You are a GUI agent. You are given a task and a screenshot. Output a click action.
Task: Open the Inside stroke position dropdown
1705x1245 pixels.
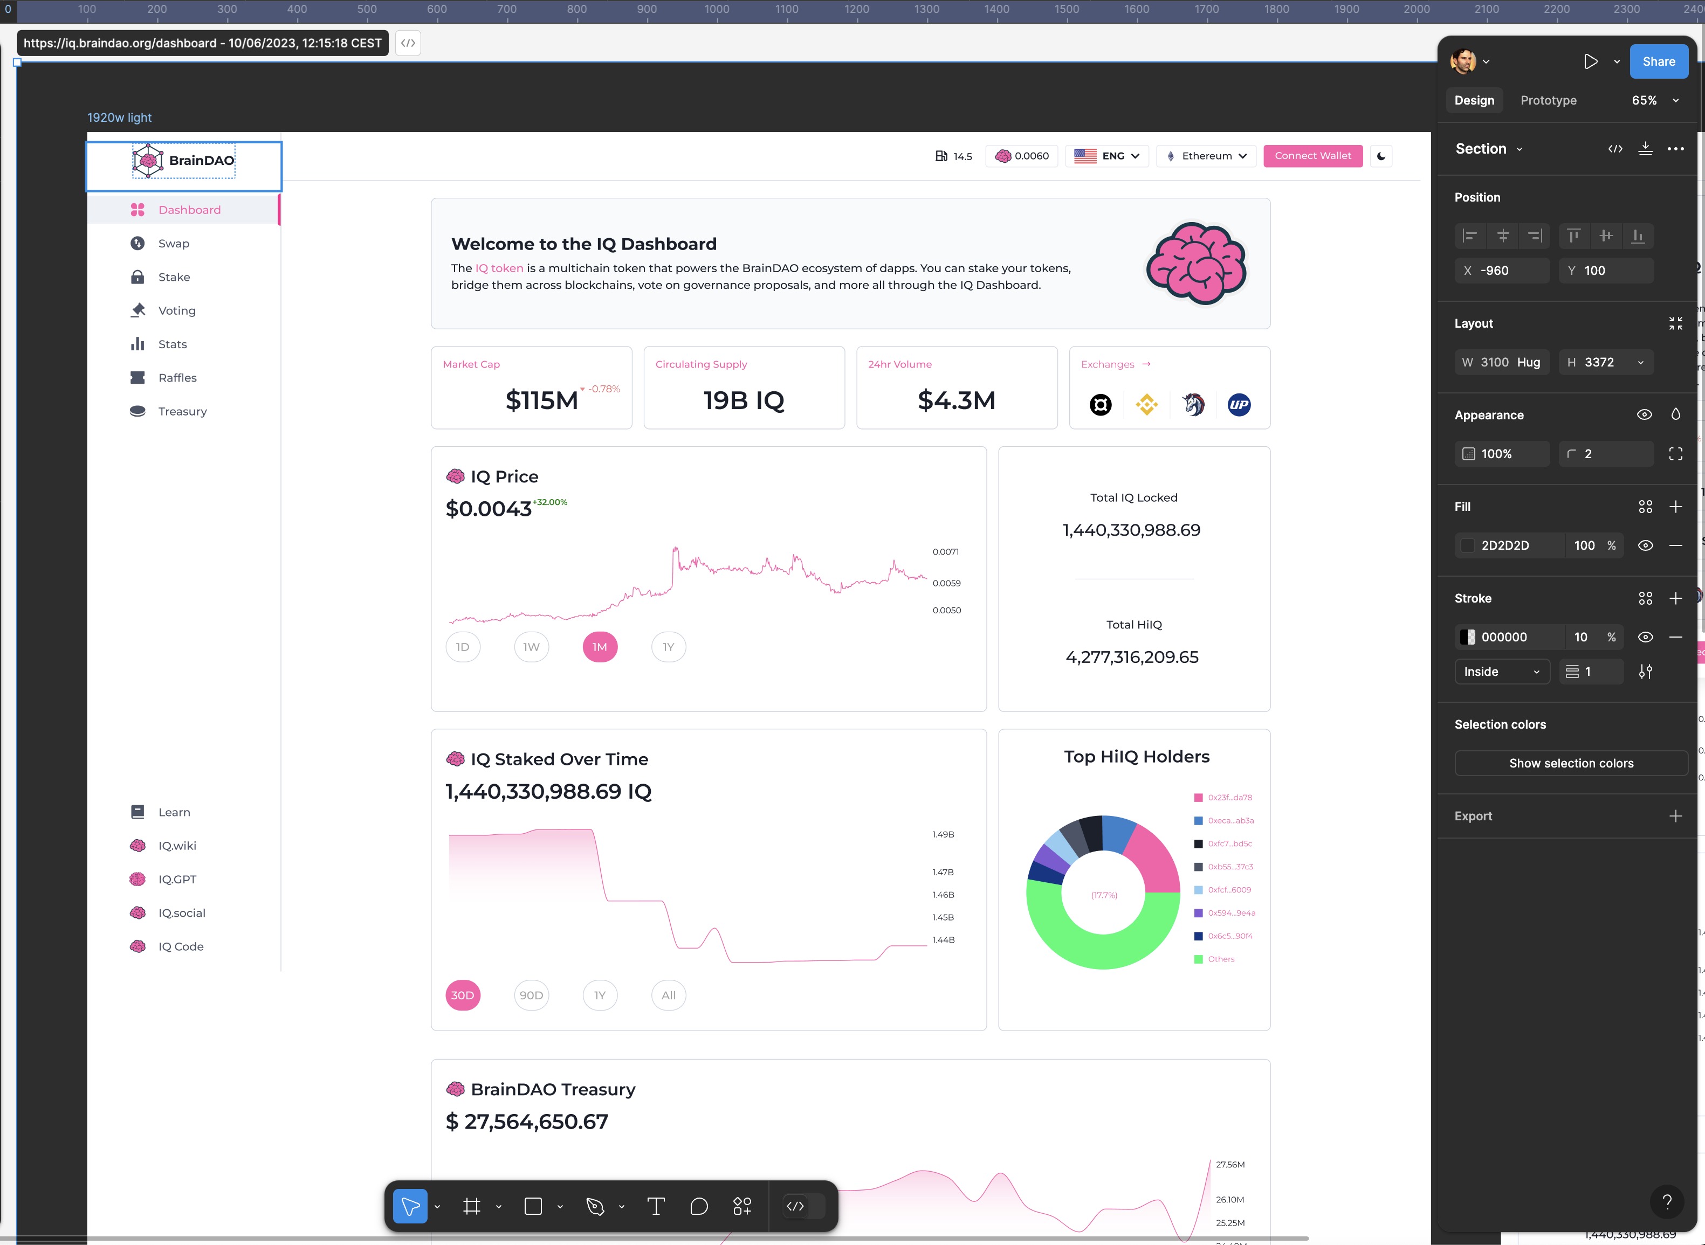click(x=1501, y=672)
